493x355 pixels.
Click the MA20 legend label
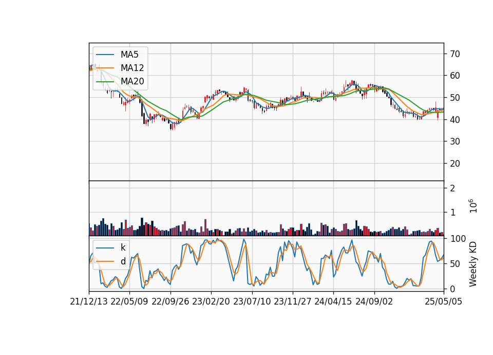132,81
